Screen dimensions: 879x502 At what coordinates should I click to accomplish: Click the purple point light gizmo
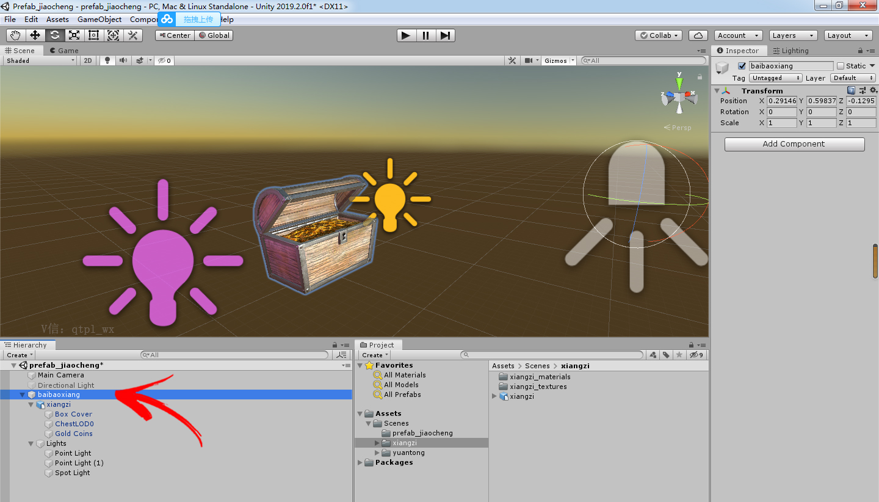tap(162, 252)
